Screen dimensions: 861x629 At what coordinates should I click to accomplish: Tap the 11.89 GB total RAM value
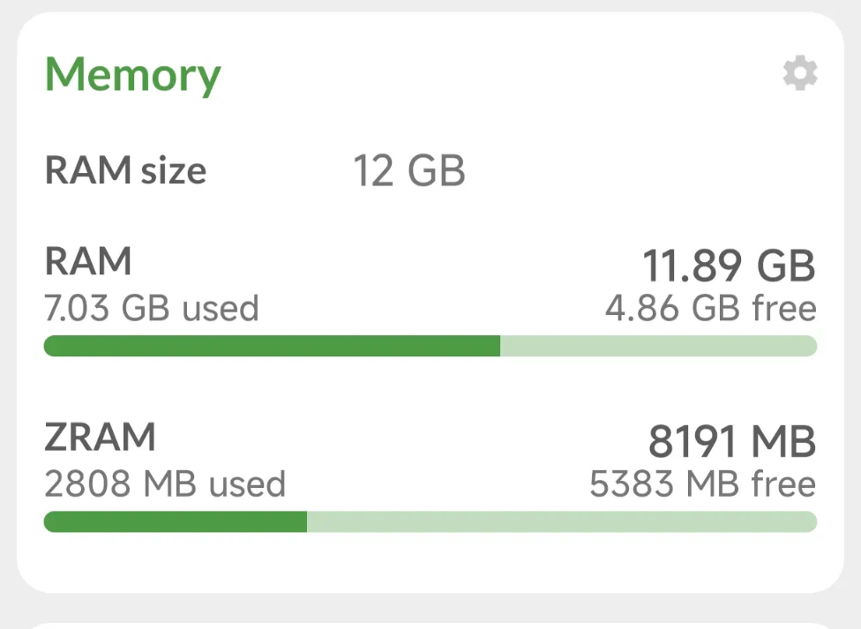(x=728, y=266)
